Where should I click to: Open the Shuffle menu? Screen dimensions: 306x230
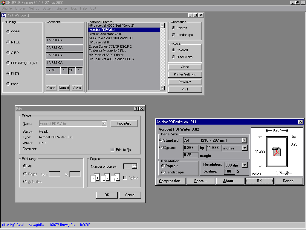(x=7, y=8)
